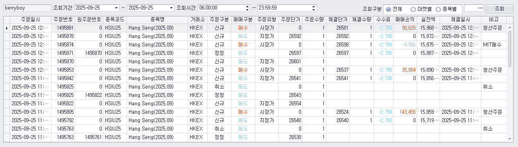Sort by the 매매손익 column header

tap(405, 20)
